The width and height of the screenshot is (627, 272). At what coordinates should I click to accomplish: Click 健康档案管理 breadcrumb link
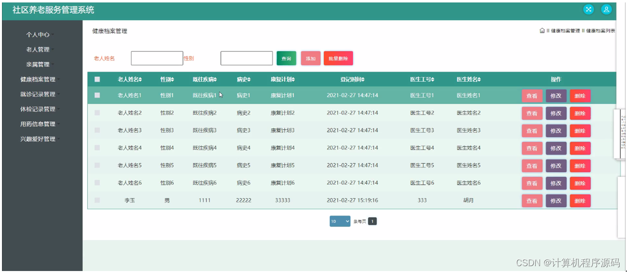[565, 31]
